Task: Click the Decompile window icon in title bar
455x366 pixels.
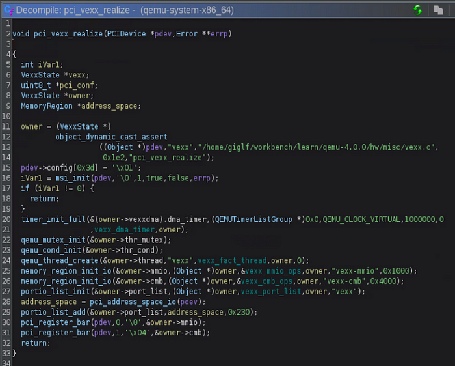Action: coord(8,10)
